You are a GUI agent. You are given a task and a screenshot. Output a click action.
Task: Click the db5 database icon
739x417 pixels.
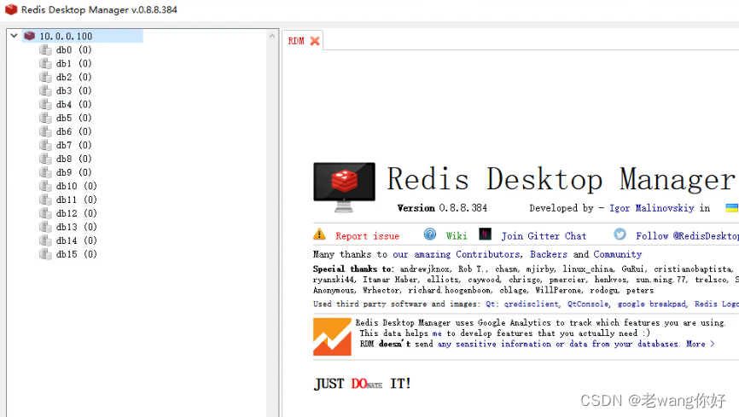(x=45, y=119)
